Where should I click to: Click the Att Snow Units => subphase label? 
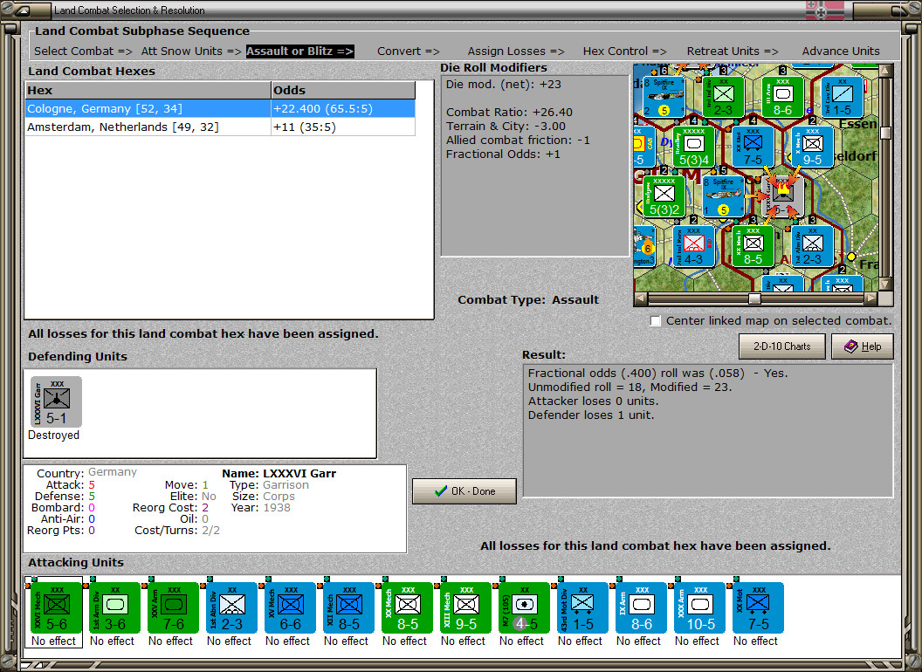[191, 51]
